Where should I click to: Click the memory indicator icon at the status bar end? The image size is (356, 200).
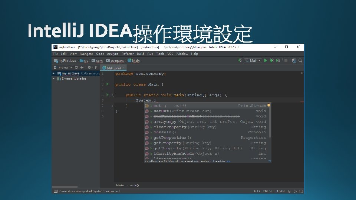pyautogui.click(x=301, y=191)
